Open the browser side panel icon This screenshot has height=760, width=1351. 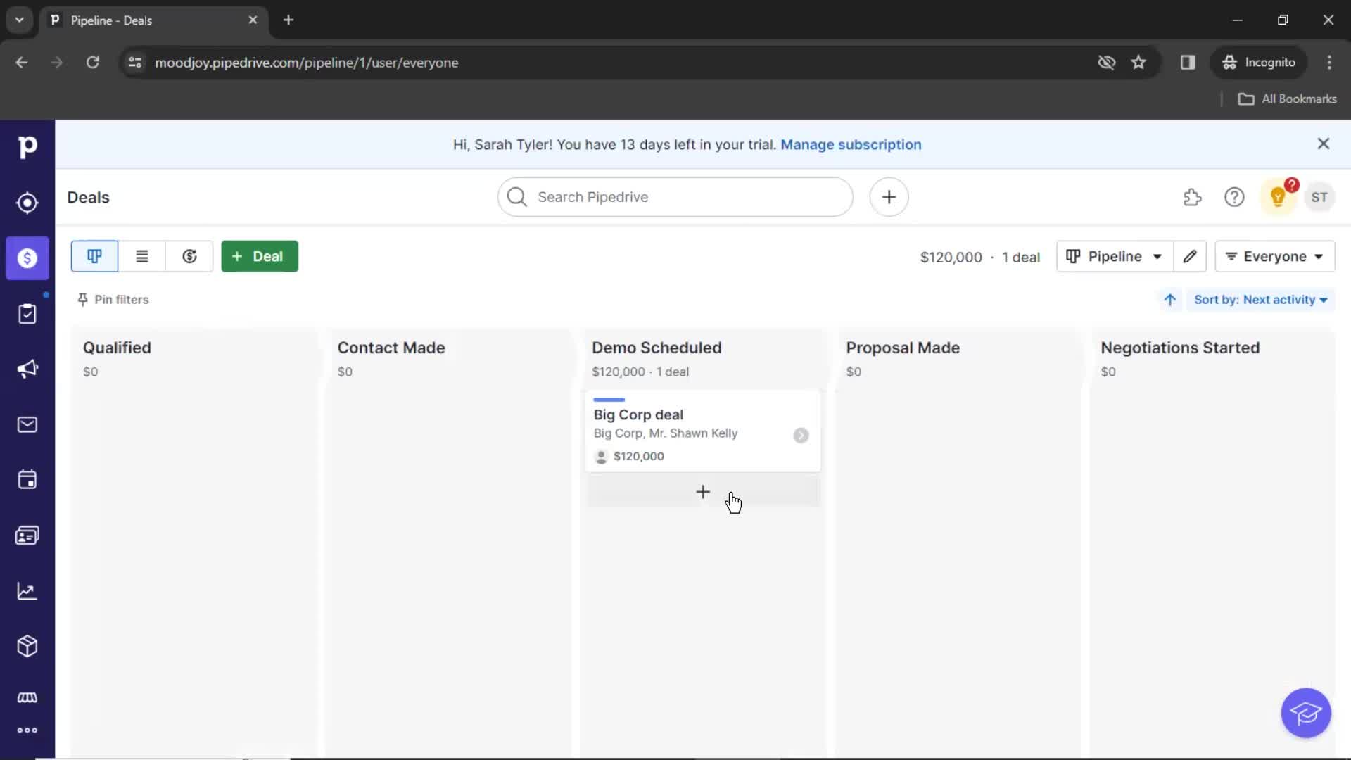pos(1188,63)
